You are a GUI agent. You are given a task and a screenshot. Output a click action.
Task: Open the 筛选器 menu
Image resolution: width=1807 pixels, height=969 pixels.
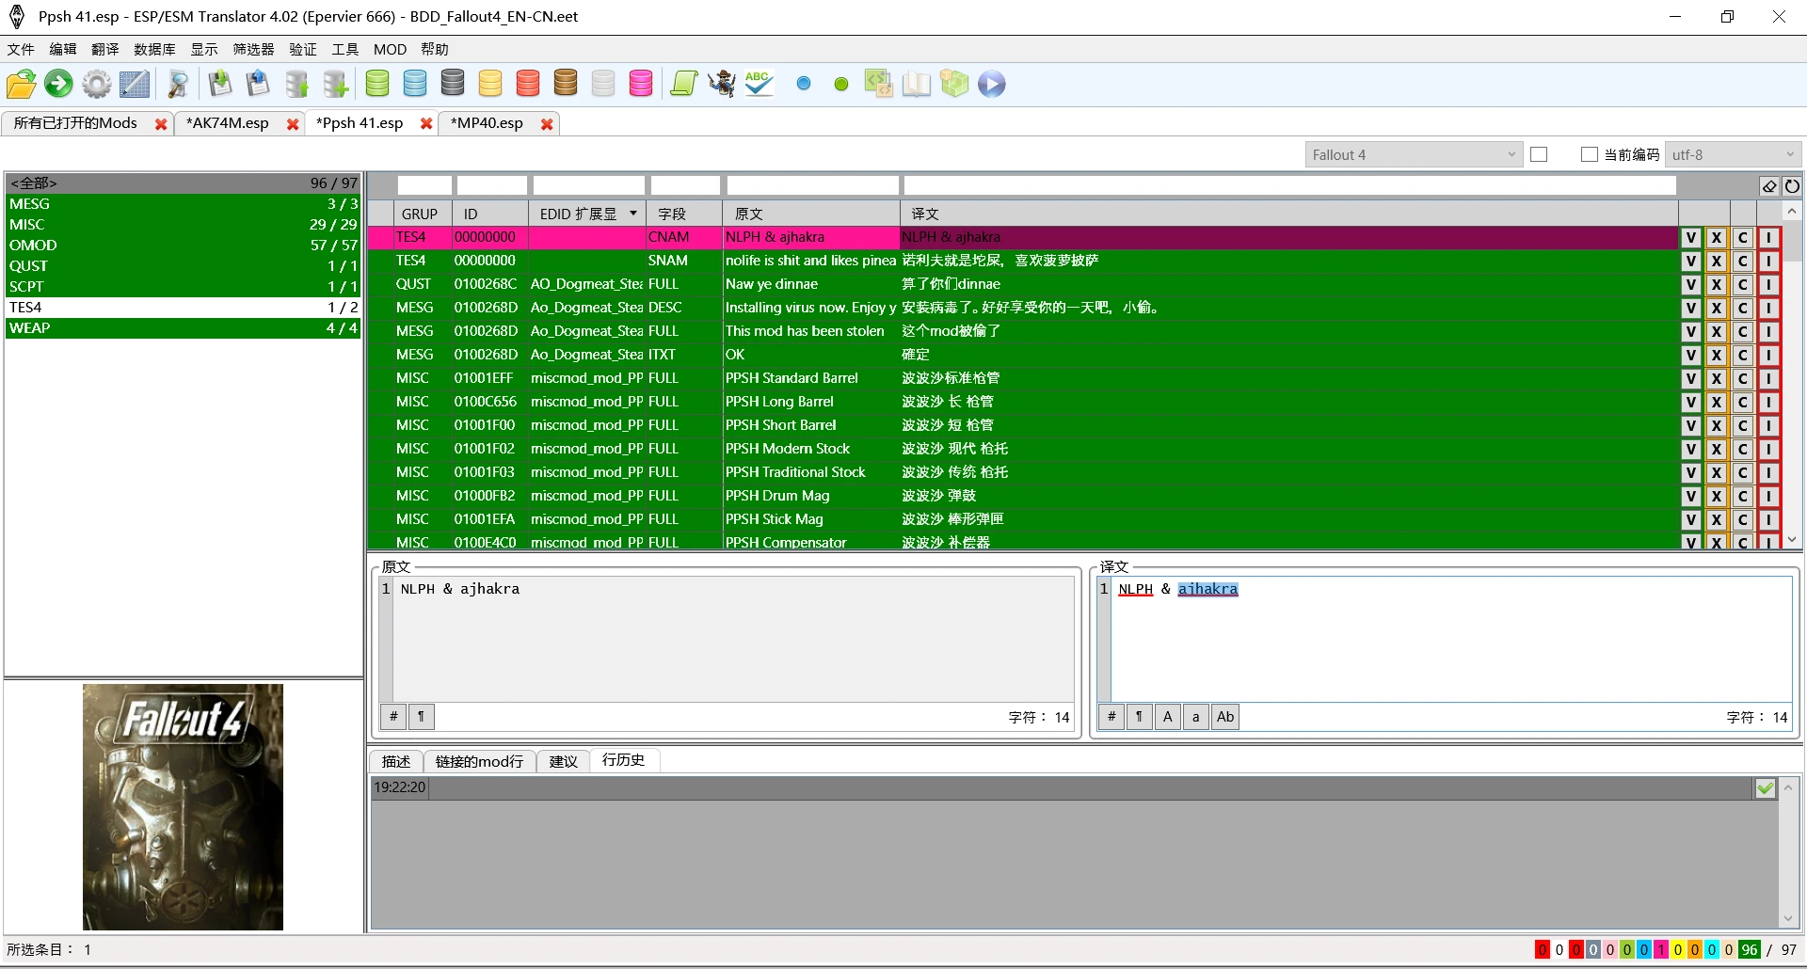pyautogui.click(x=253, y=49)
